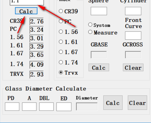Click the Front Curve input box
Image resolution: width=151 pixels, height=123 pixels.
(x=133, y=35)
